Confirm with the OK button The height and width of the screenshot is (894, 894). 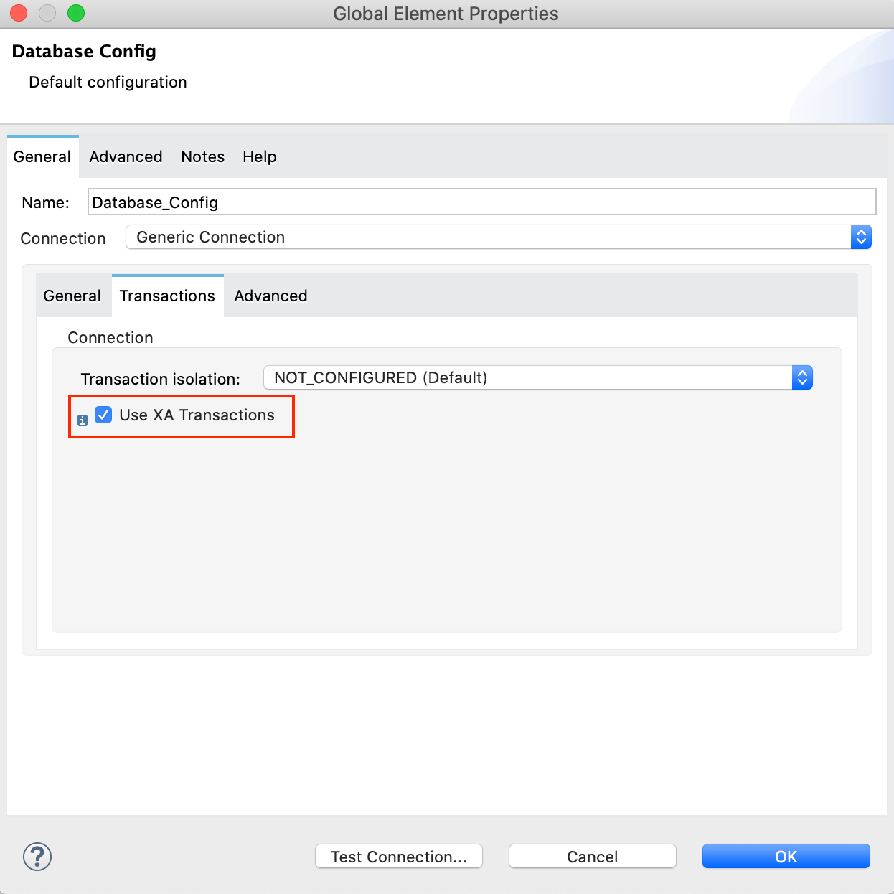point(786,856)
